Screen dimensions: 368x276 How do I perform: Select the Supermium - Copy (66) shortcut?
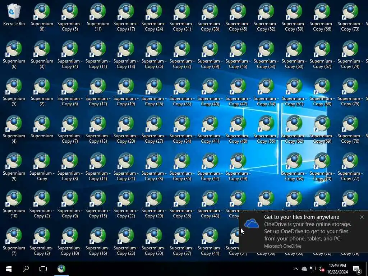(x=322, y=17)
